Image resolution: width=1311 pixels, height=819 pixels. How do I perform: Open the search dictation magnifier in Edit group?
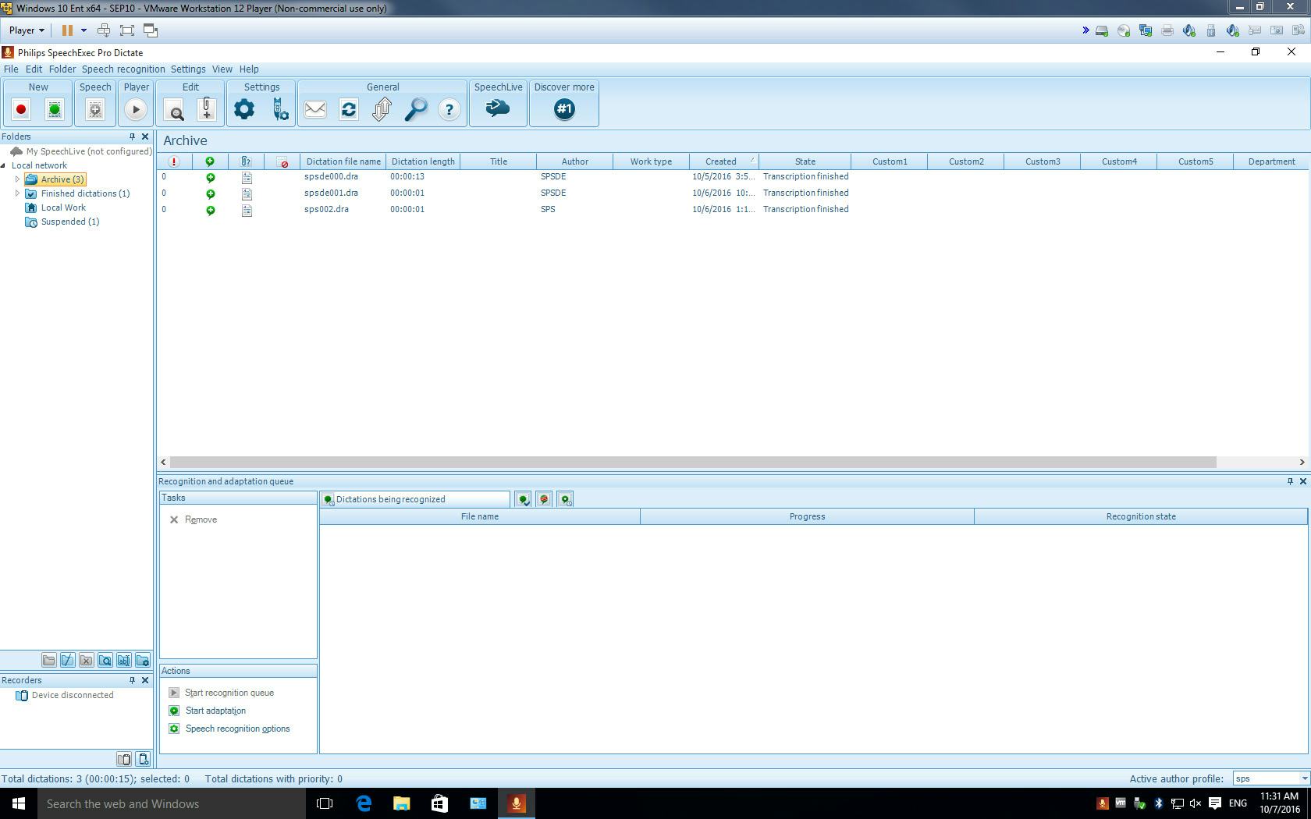tap(175, 111)
